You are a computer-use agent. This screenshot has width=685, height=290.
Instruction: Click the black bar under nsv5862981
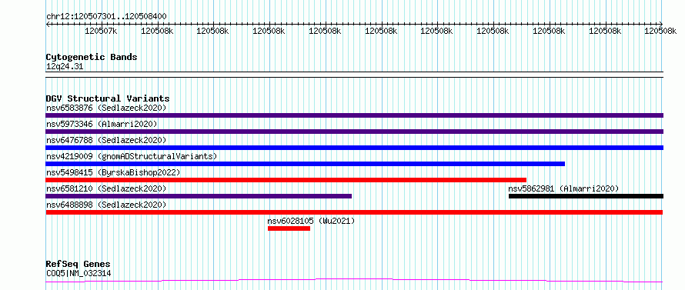click(586, 196)
